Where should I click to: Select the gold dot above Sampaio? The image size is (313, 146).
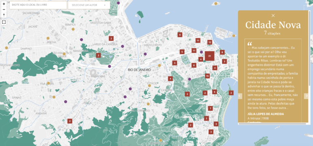[x=6, y=48]
